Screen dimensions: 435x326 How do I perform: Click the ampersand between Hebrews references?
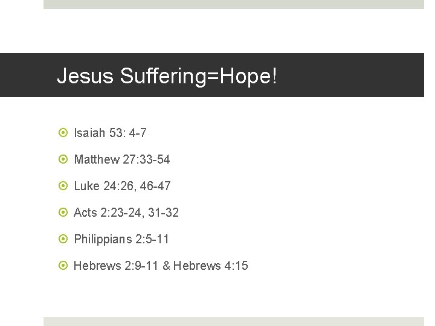(167, 266)
